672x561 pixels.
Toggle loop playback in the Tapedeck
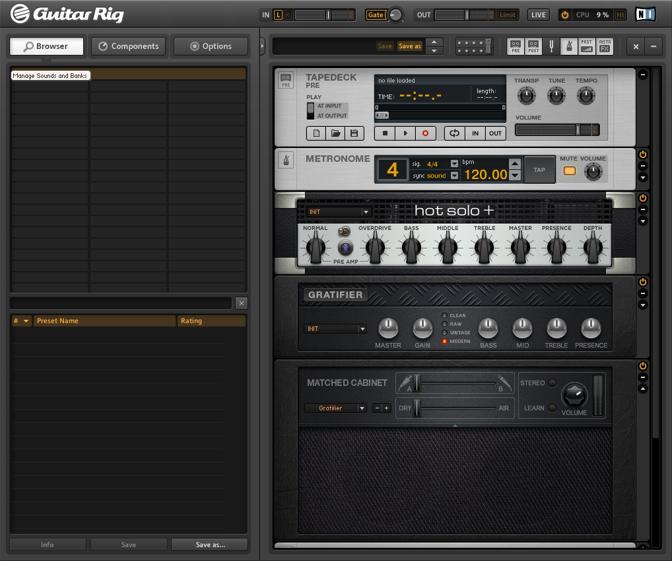[454, 133]
